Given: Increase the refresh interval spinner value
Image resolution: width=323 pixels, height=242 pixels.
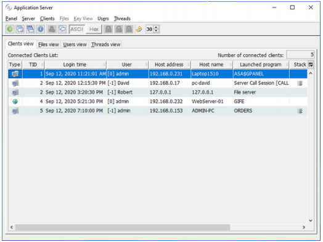Looking at the screenshot, I should [156, 27].
